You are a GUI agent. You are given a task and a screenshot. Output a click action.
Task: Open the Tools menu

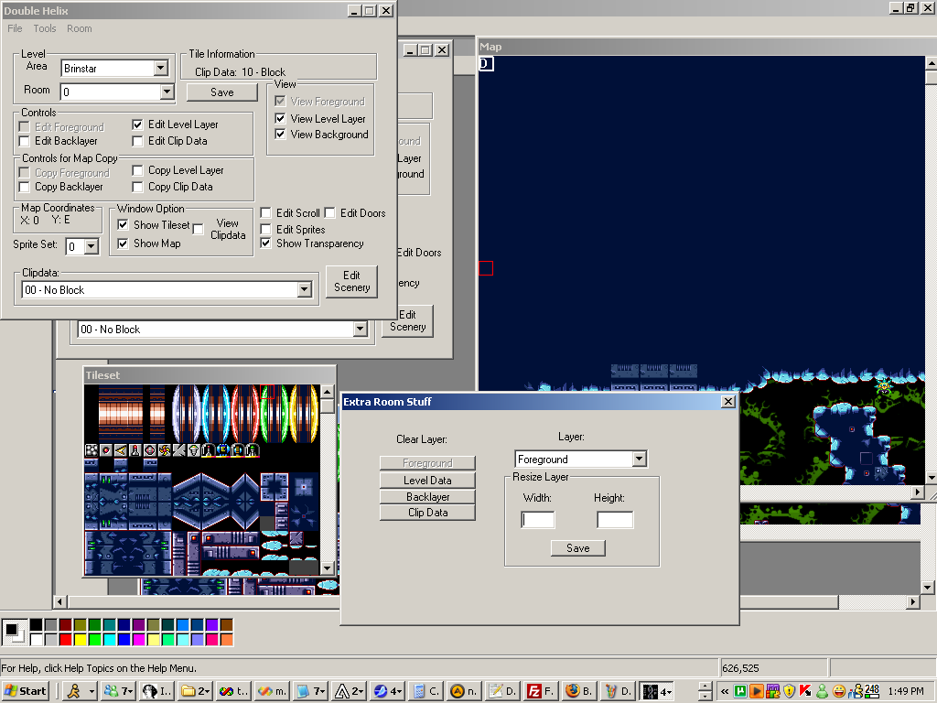click(45, 28)
